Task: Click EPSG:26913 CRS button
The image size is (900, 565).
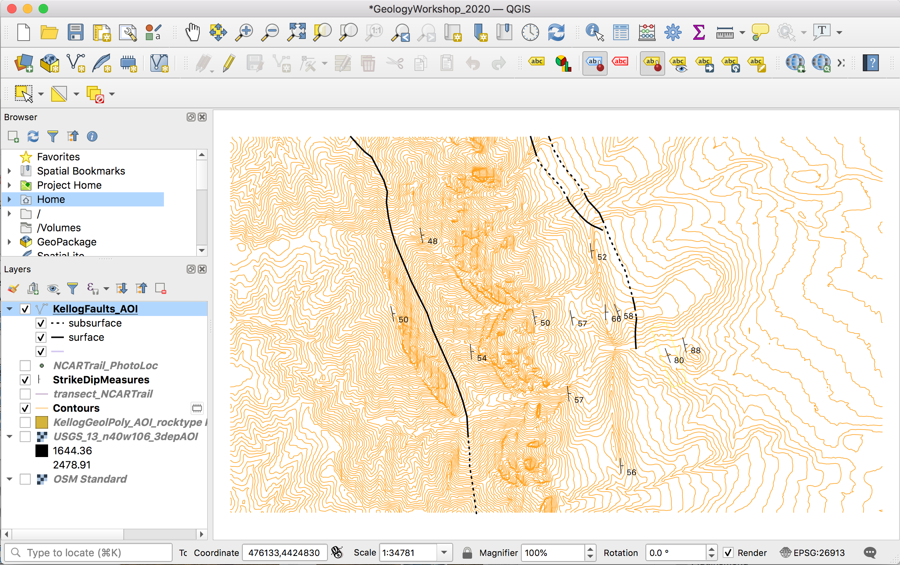Action: click(813, 553)
